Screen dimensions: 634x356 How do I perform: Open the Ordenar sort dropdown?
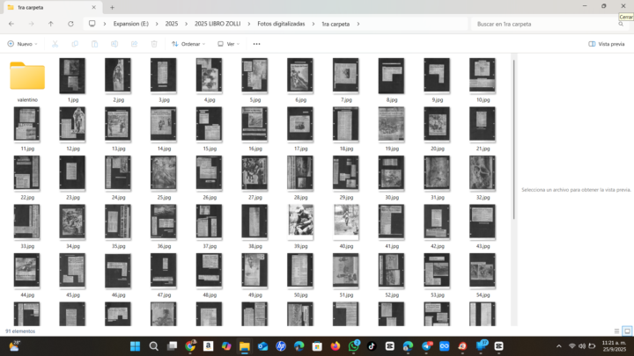(x=188, y=44)
